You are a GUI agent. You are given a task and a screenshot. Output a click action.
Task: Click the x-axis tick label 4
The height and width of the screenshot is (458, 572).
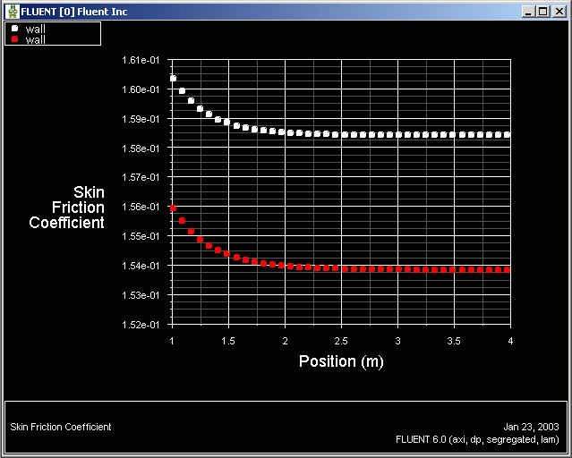(x=510, y=341)
